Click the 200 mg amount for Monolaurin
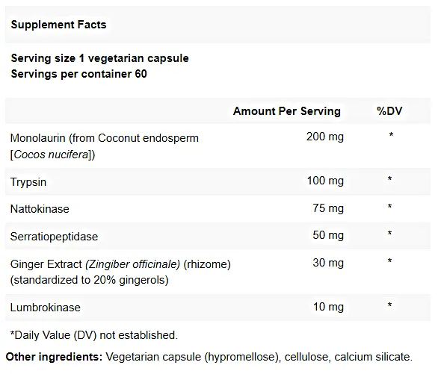Image resolution: width=438 pixels, height=374 pixels. (x=325, y=137)
